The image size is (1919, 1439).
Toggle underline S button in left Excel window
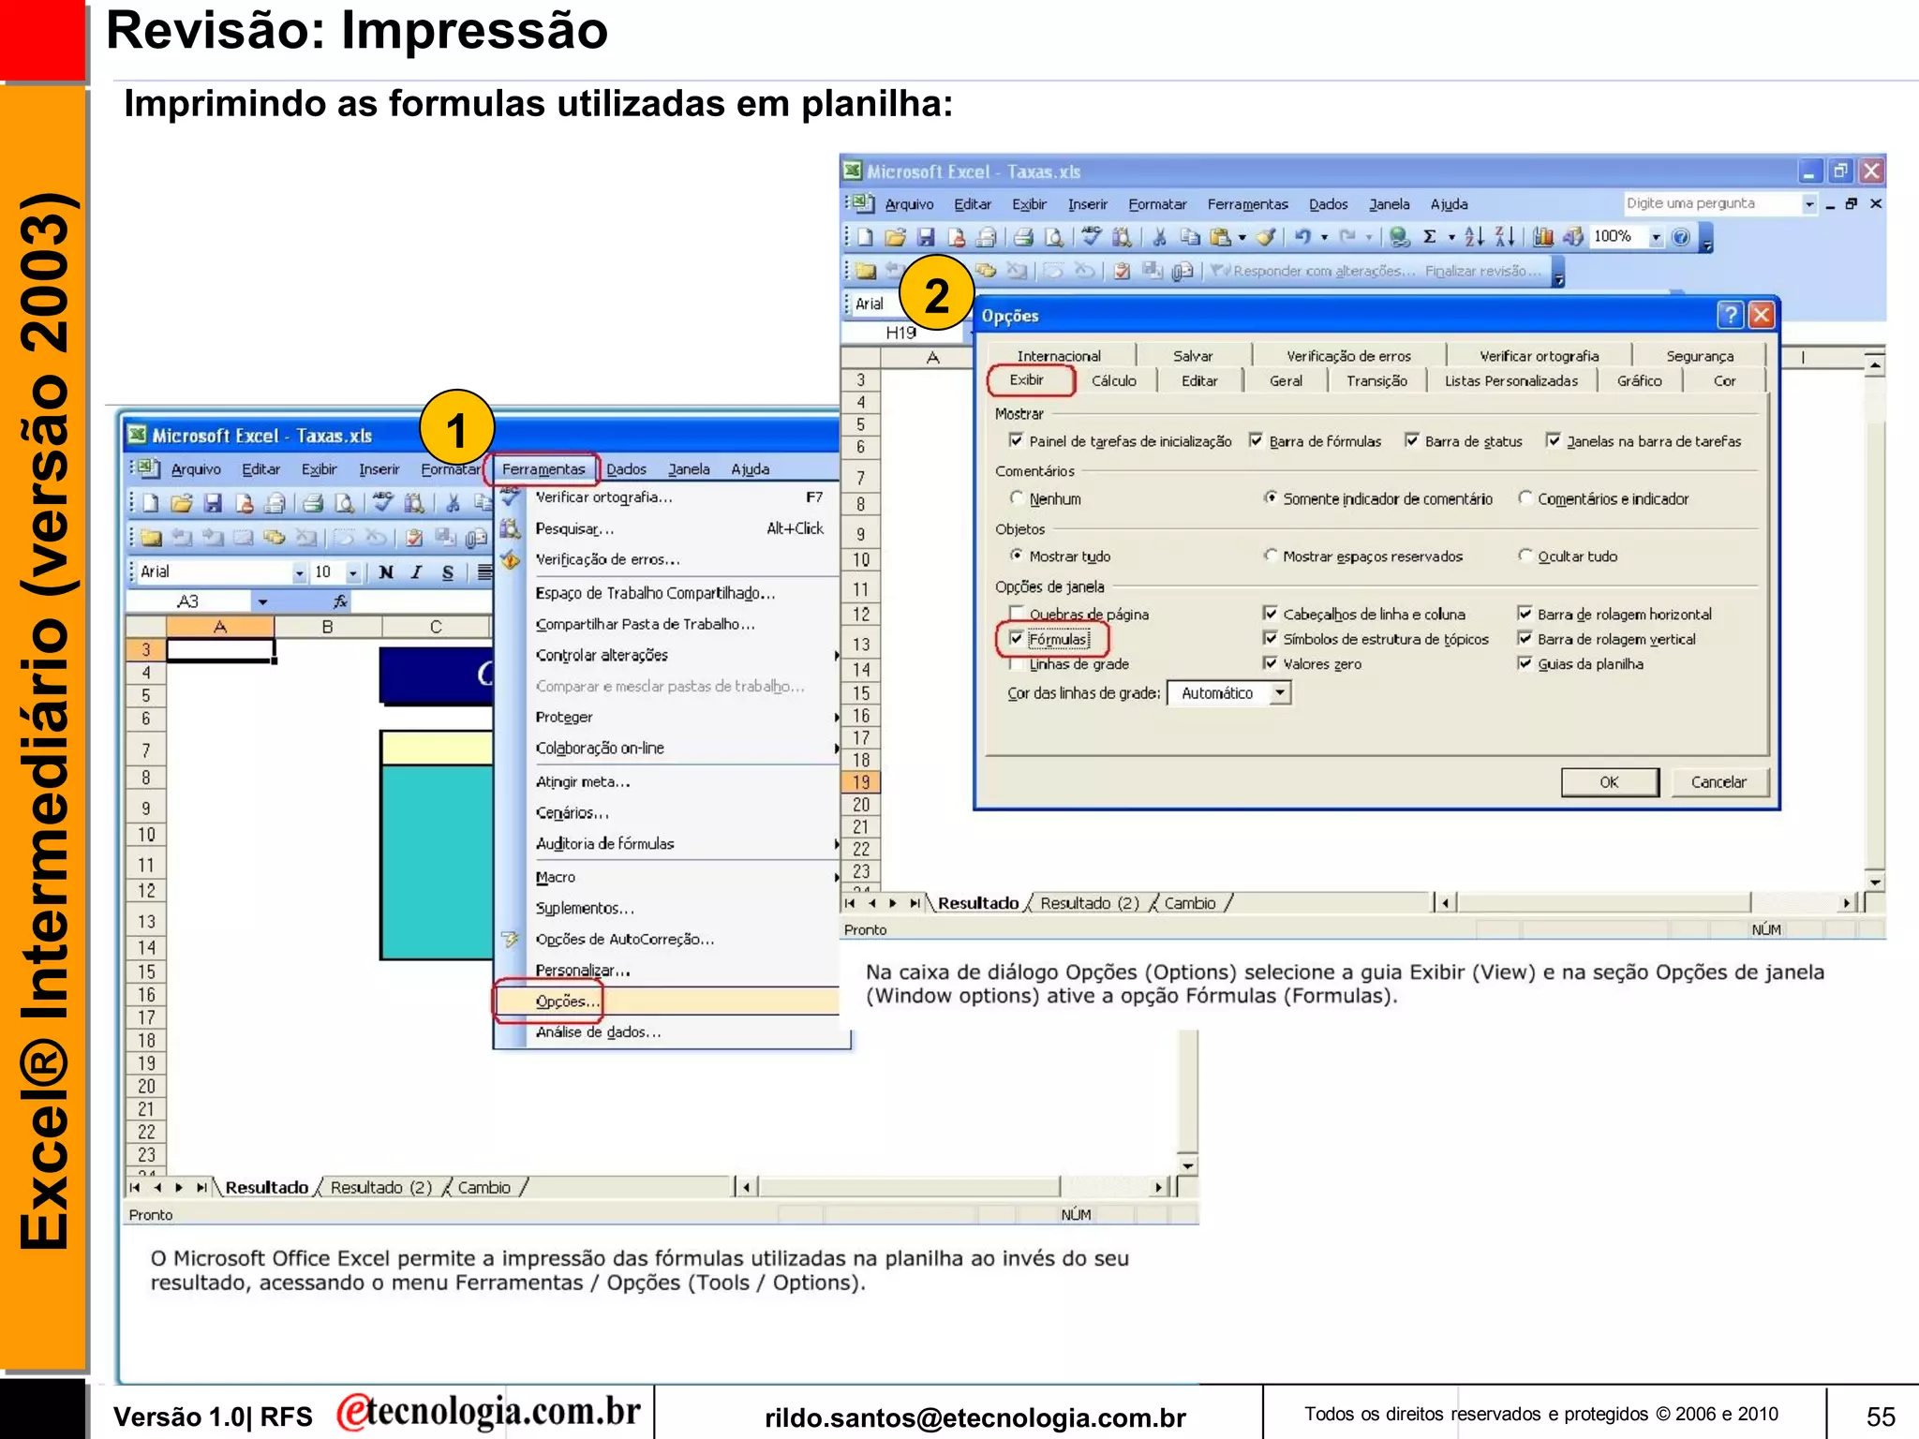(448, 572)
